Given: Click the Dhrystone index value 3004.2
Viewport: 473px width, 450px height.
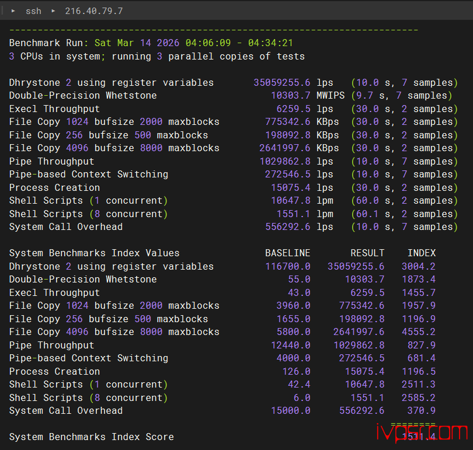Looking at the screenshot, I should click(x=418, y=266).
